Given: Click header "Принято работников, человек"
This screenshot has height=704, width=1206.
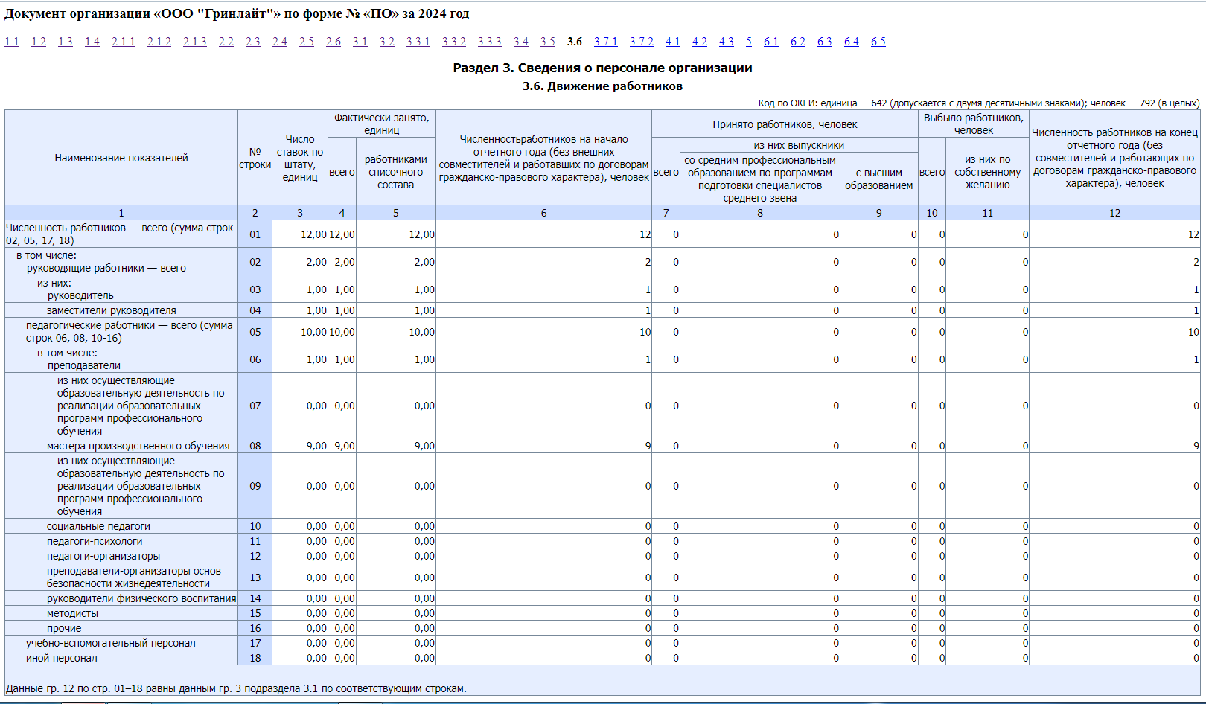Looking at the screenshot, I should click(785, 124).
